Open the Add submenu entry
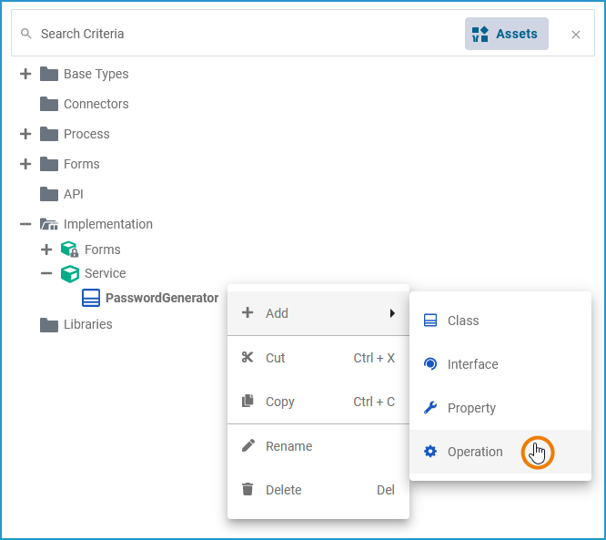The width and height of the screenshot is (606, 540). tap(318, 313)
